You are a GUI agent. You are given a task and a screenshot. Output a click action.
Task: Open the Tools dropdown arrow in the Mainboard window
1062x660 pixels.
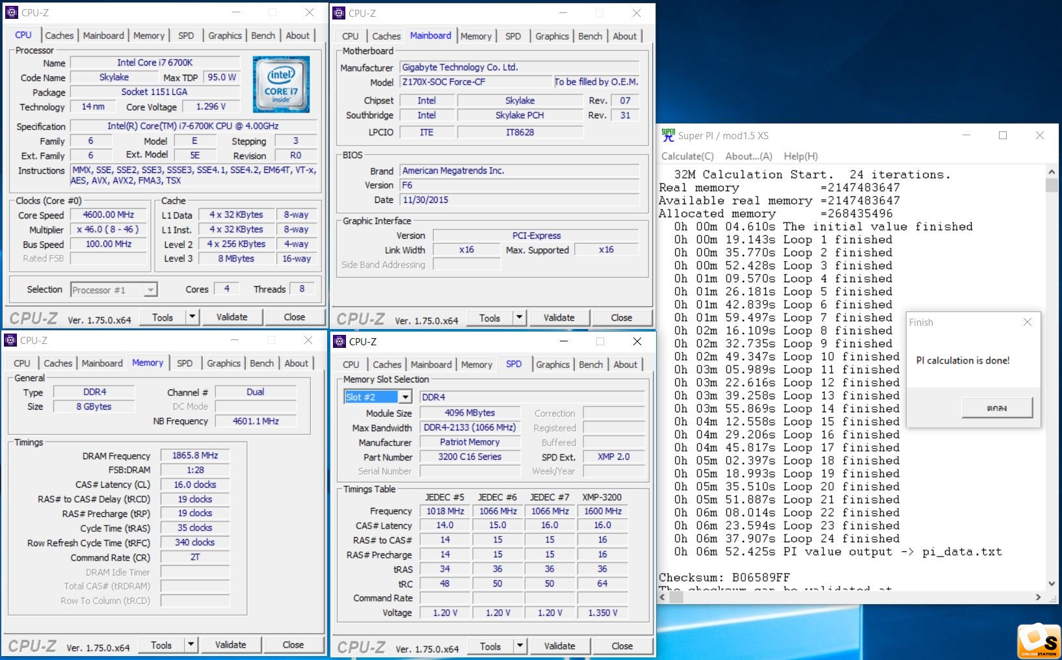[x=519, y=317]
